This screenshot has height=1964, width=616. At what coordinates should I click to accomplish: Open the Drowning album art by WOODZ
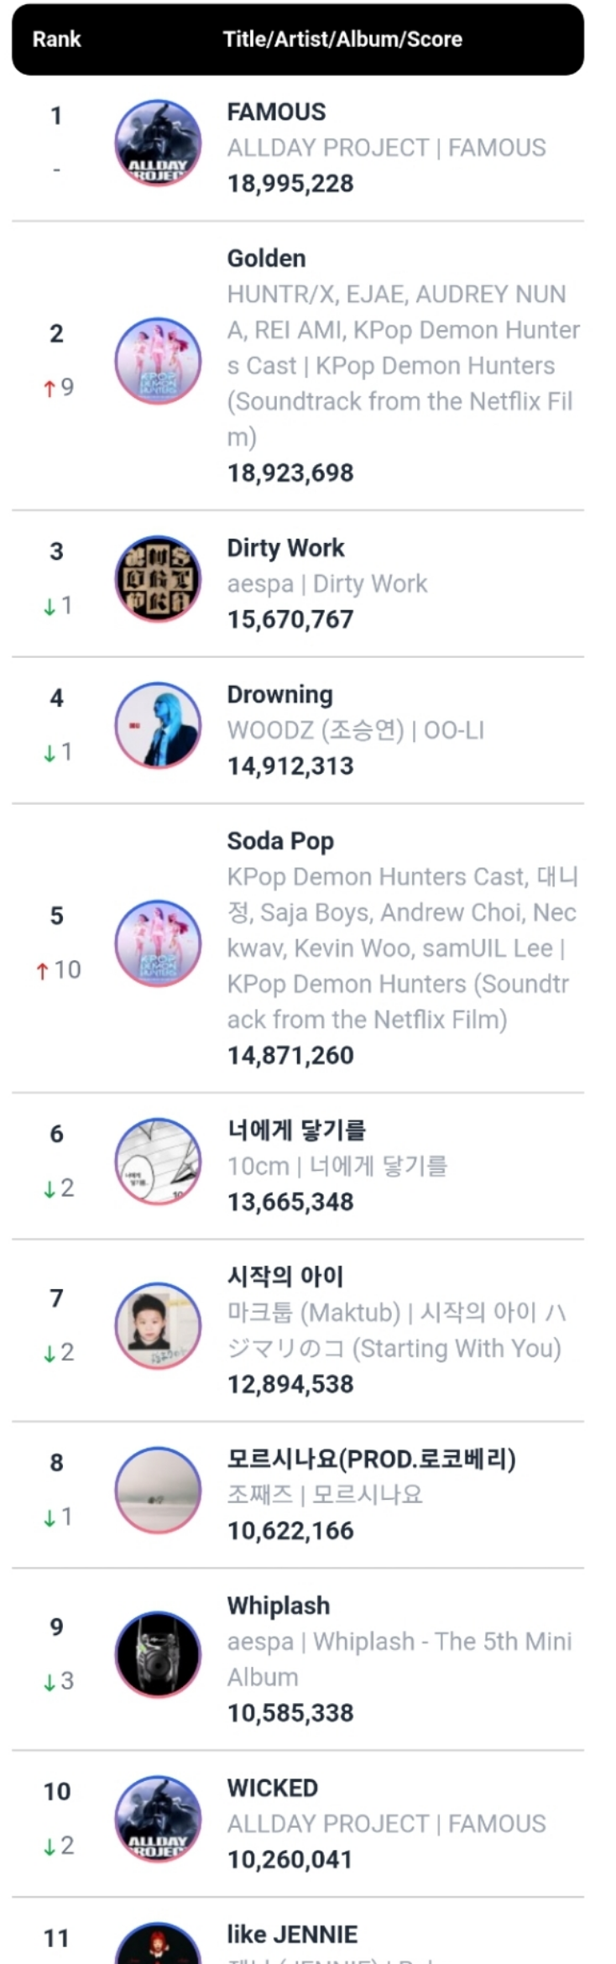158,726
